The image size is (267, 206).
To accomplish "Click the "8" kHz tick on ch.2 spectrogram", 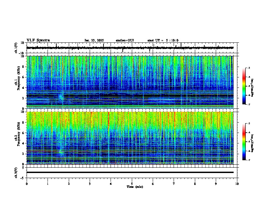I will pos(23,123).
